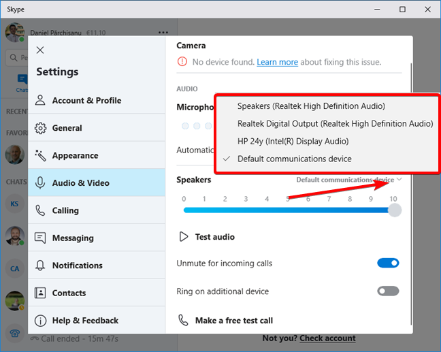
Task: Click the camera error warning icon
Action: click(x=182, y=61)
